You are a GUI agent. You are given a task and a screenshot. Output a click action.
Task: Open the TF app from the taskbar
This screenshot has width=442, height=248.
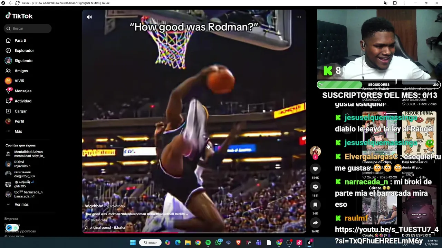click(x=249, y=242)
